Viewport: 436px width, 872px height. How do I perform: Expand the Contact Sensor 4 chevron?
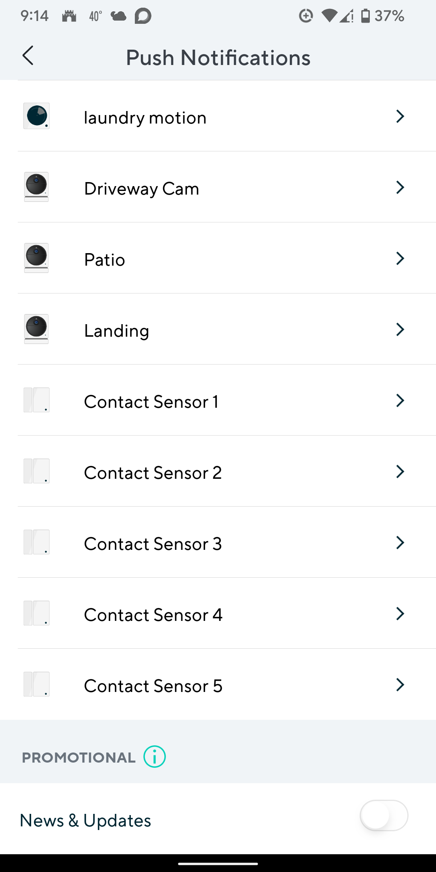tap(400, 614)
